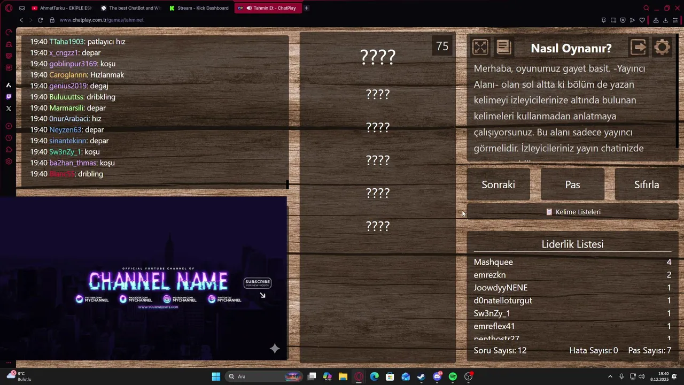Click chat username Caroglannn

click(x=68, y=75)
